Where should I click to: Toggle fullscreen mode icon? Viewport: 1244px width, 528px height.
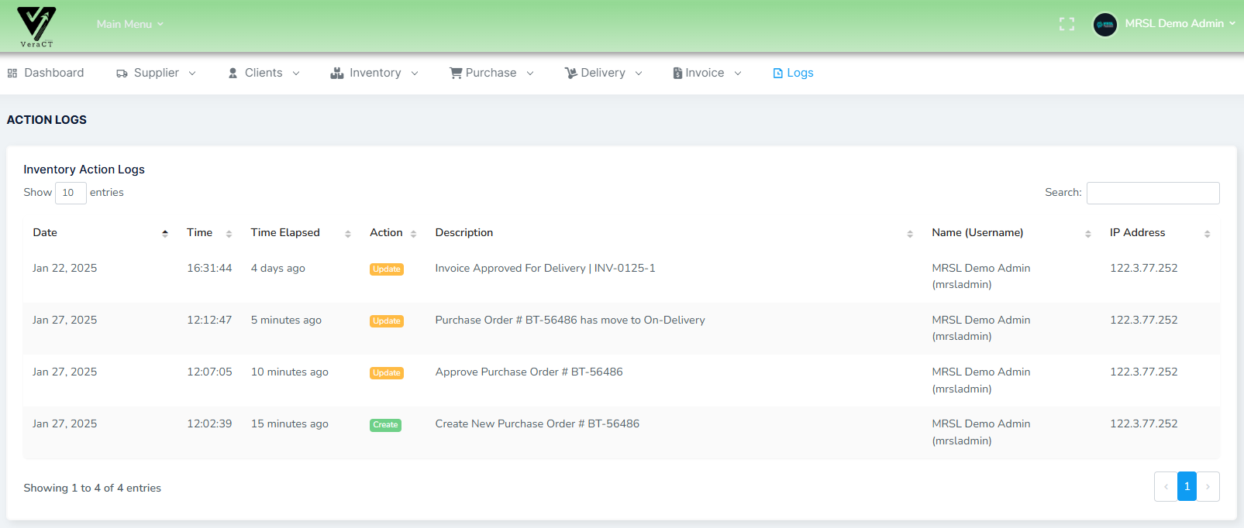point(1067,24)
